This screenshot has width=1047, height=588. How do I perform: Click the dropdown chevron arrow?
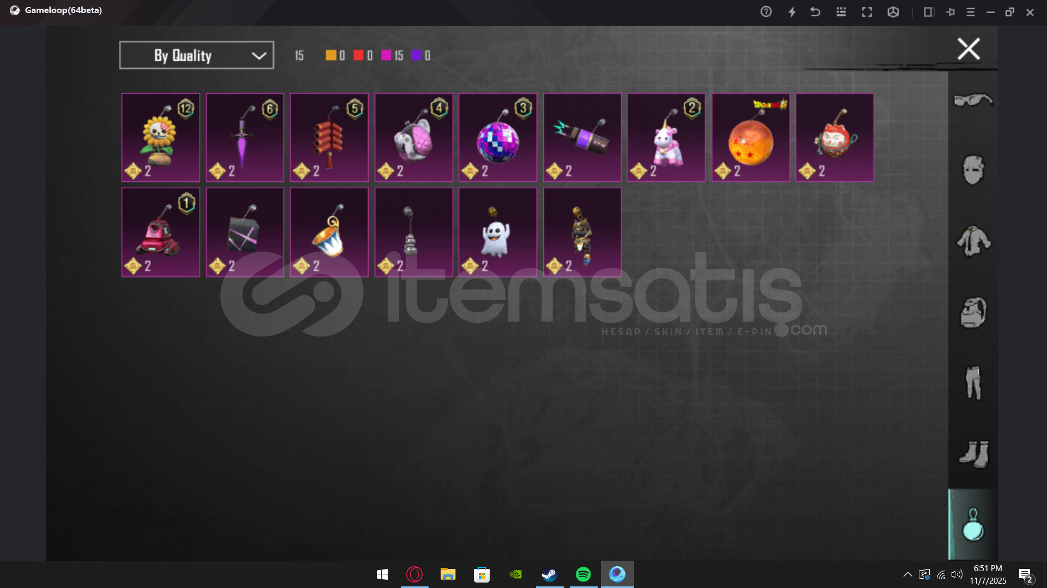point(259,56)
